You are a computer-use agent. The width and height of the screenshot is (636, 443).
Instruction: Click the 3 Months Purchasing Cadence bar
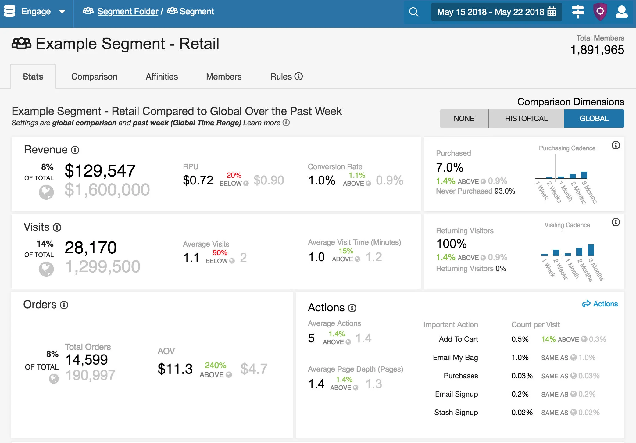pos(584,175)
